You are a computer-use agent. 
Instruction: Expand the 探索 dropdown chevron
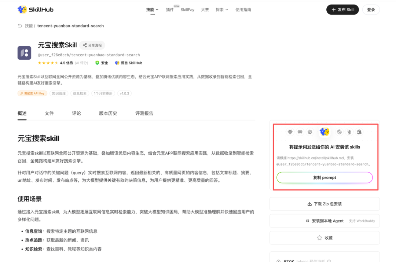click(227, 10)
